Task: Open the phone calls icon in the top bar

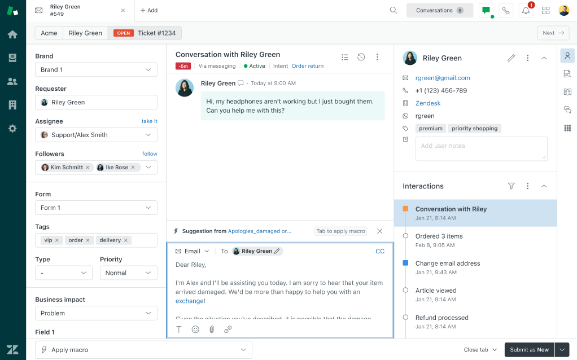Action: coord(506,10)
